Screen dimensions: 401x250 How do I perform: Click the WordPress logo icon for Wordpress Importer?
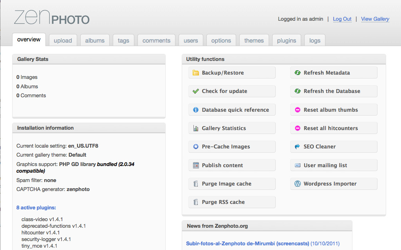(298, 184)
